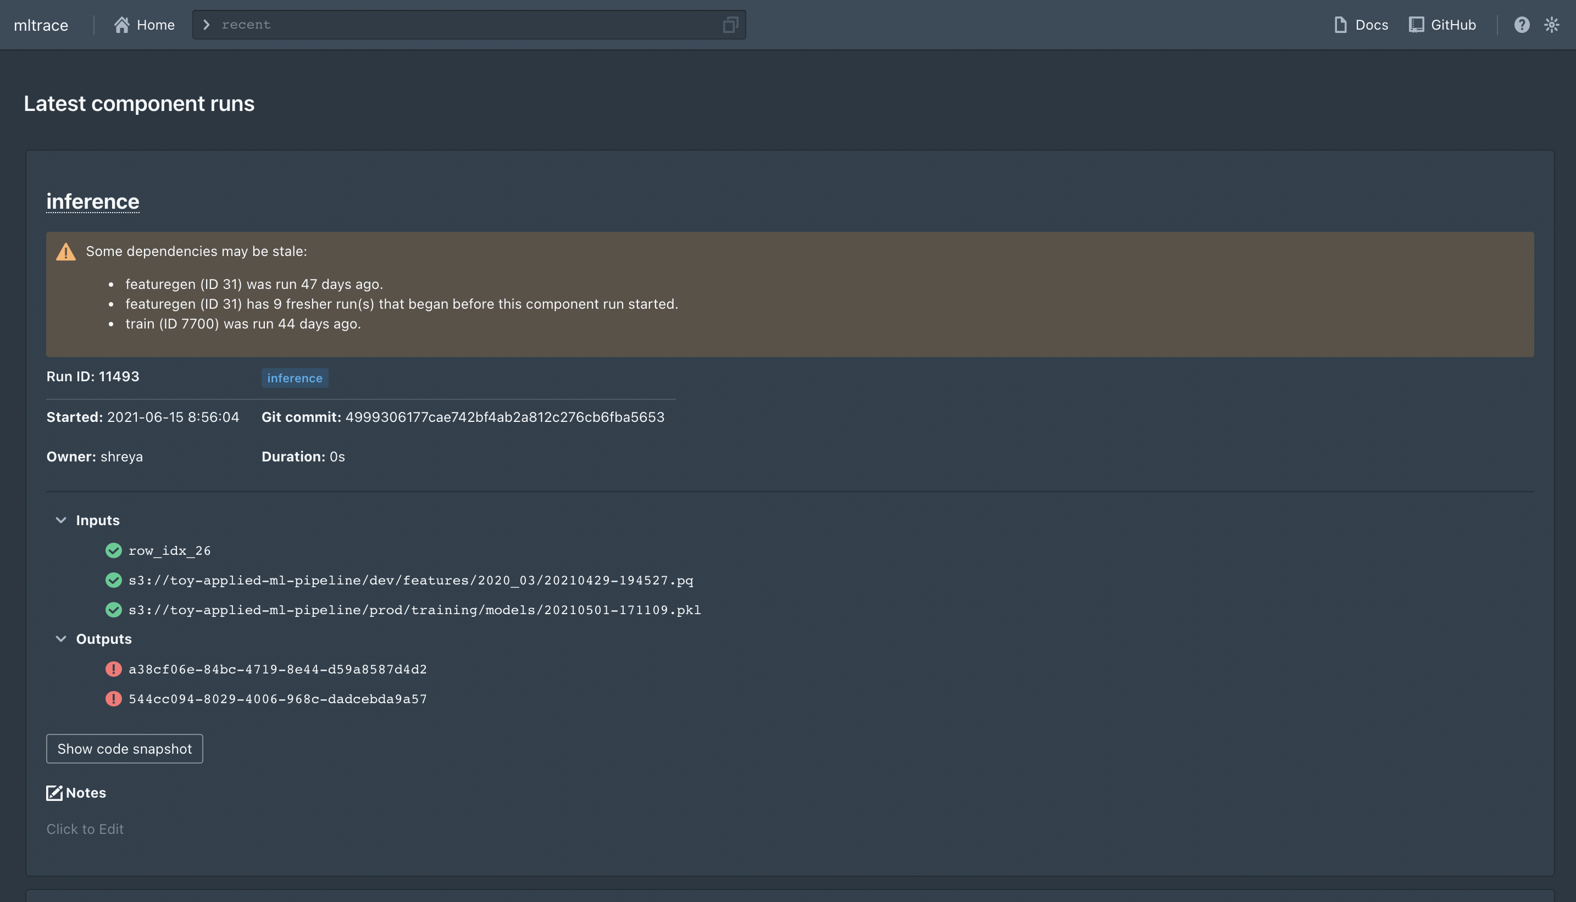Screen dimensions: 1576x902
Task: Open the inference component heading link
Action: [92, 202]
